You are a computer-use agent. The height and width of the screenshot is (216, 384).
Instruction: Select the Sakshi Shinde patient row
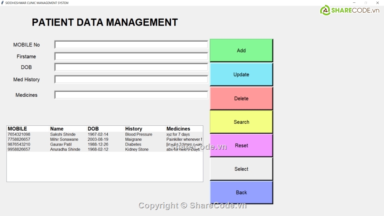click(63, 134)
